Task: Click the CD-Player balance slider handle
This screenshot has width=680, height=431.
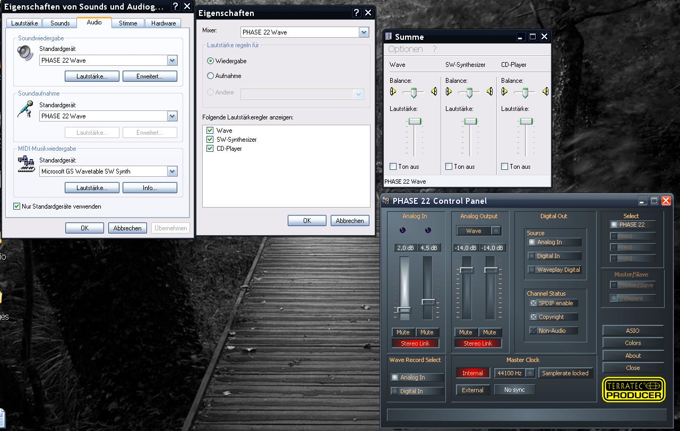Action: [x=525, y=92]
